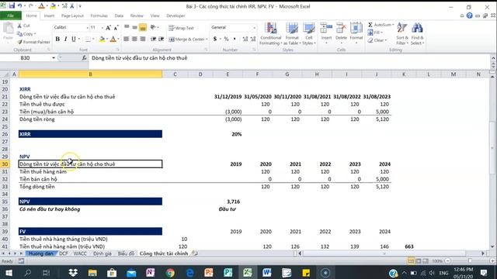Switch to the Data ribbon tab

click(x=119, y=15)
